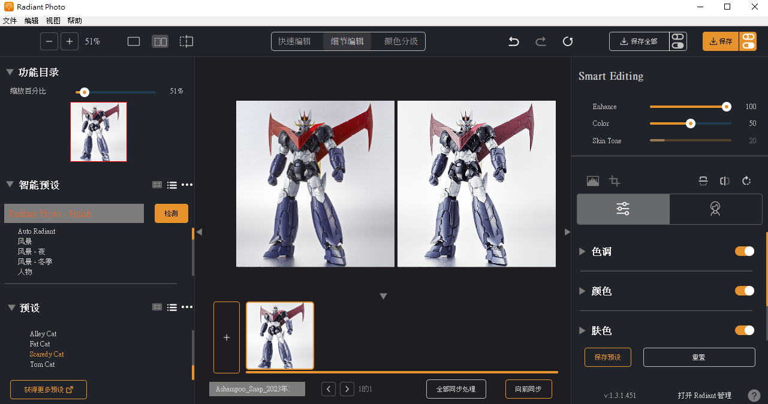Open 预设 panel more options
This screenshot has height=404, width=768.
pos(187,307)
